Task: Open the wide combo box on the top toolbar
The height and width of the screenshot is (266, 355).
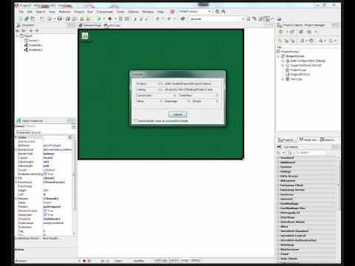Action: coord(217,18)
